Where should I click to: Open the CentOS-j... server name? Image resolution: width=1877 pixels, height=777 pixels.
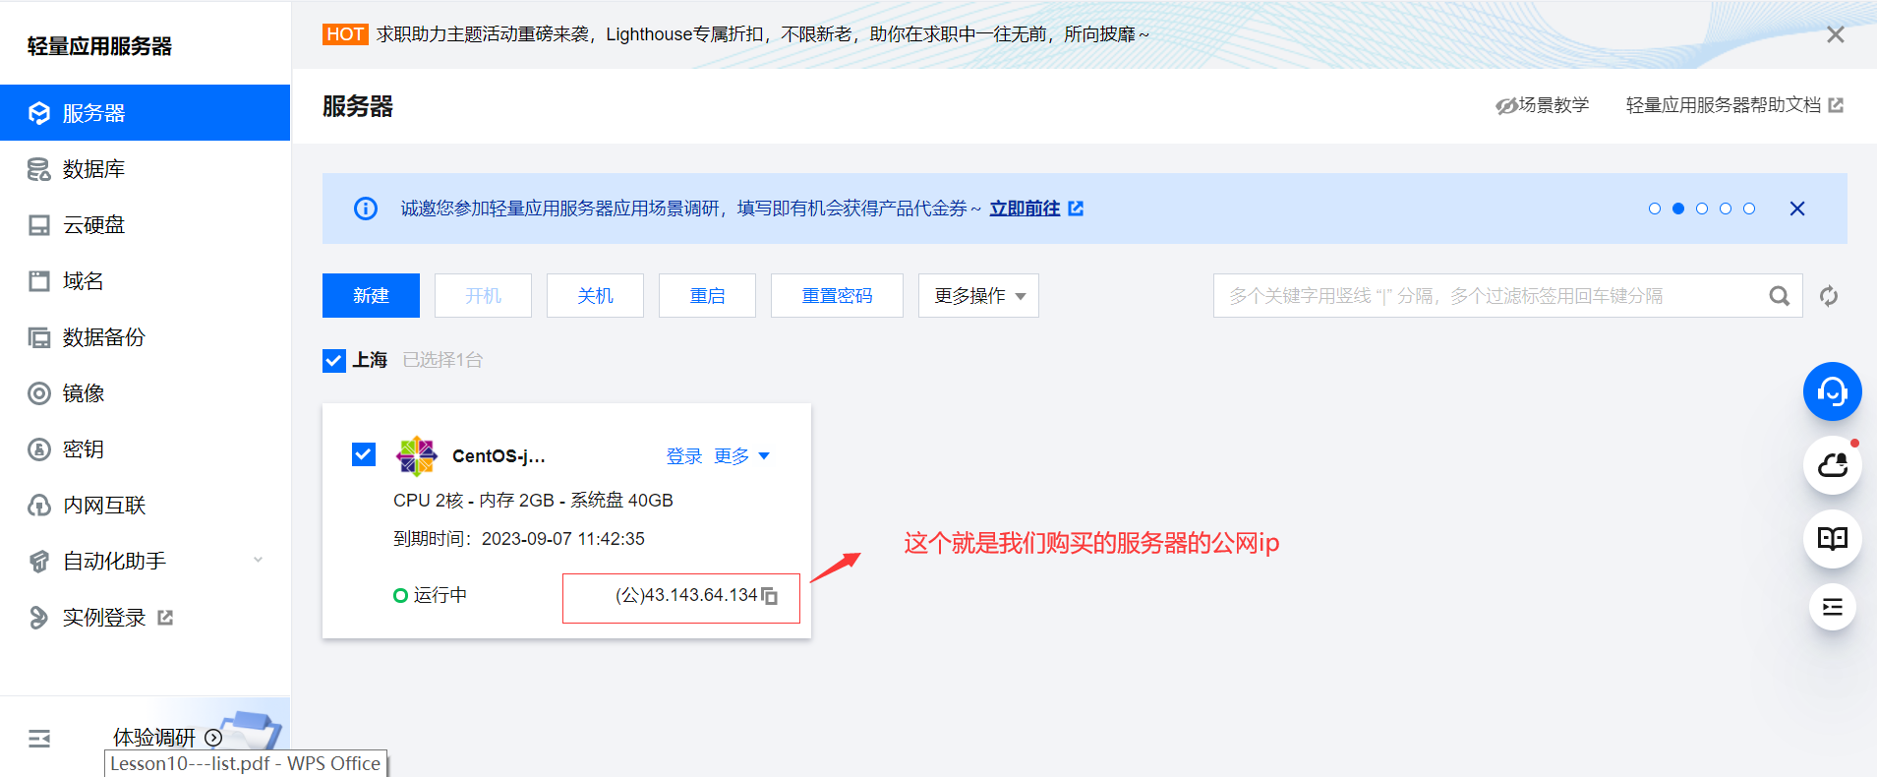499,456
